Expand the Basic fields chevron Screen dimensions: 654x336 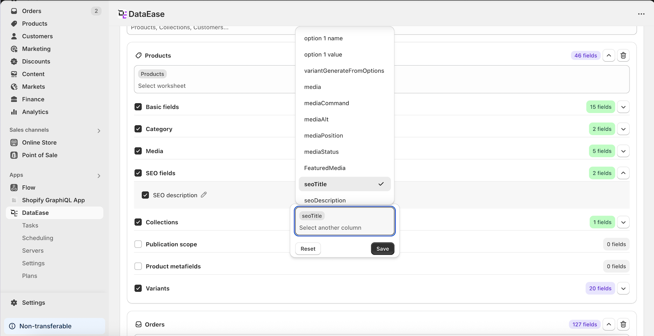[x=623, y=107]
